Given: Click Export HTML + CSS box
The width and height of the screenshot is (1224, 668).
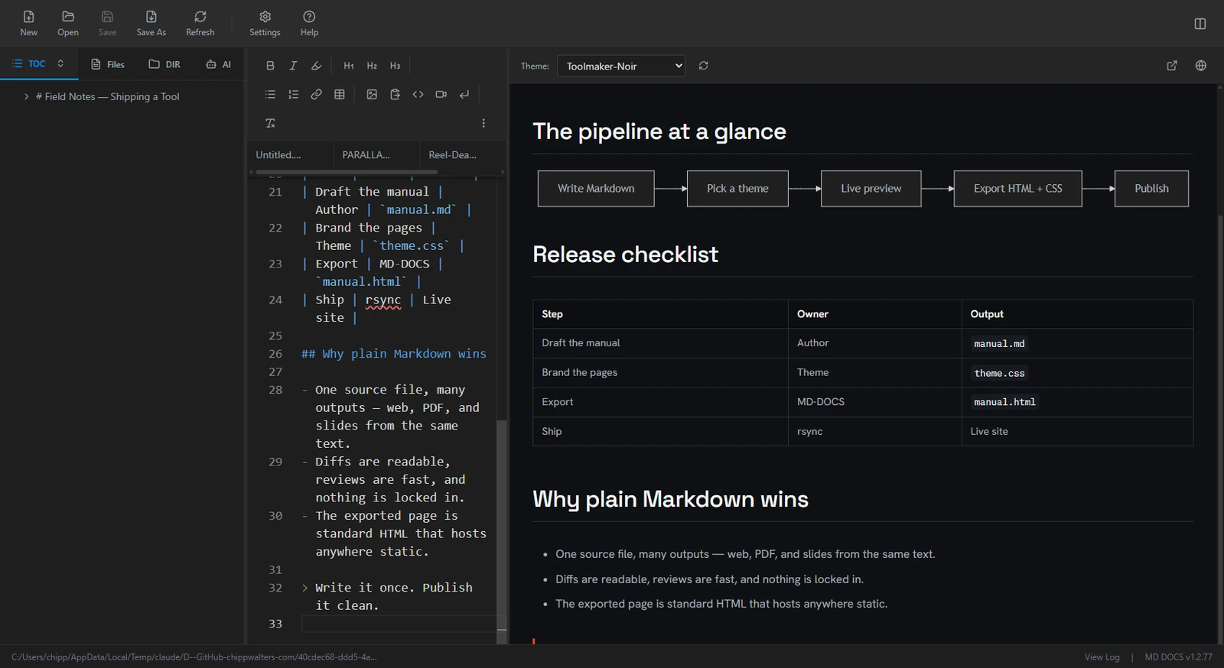Looking at the screenshot, I should pyautogui.click(x=1017, y=189).
